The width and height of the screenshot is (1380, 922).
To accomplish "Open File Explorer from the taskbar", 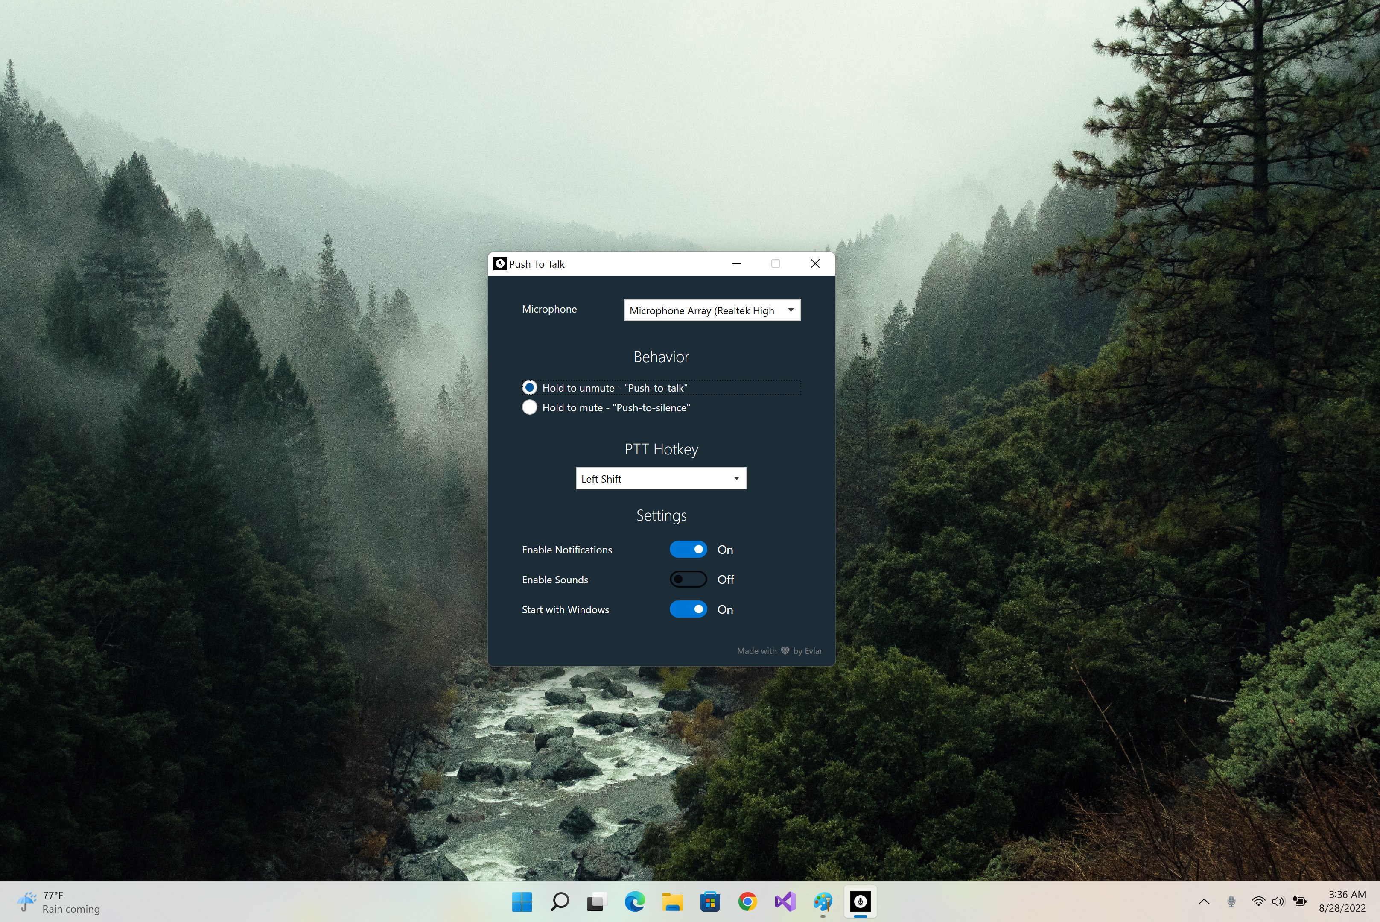I will [672, 901].
